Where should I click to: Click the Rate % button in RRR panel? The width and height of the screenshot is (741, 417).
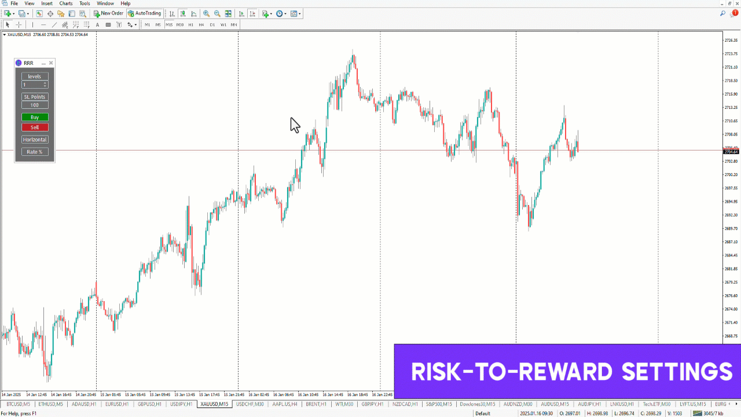click(x=35, y=152)
